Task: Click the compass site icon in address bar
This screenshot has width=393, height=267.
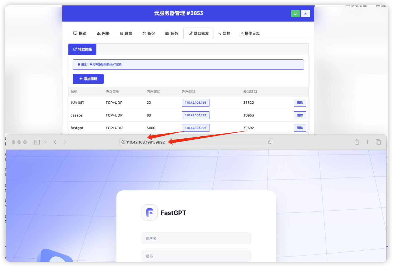Action: click(x=123, y=142)
